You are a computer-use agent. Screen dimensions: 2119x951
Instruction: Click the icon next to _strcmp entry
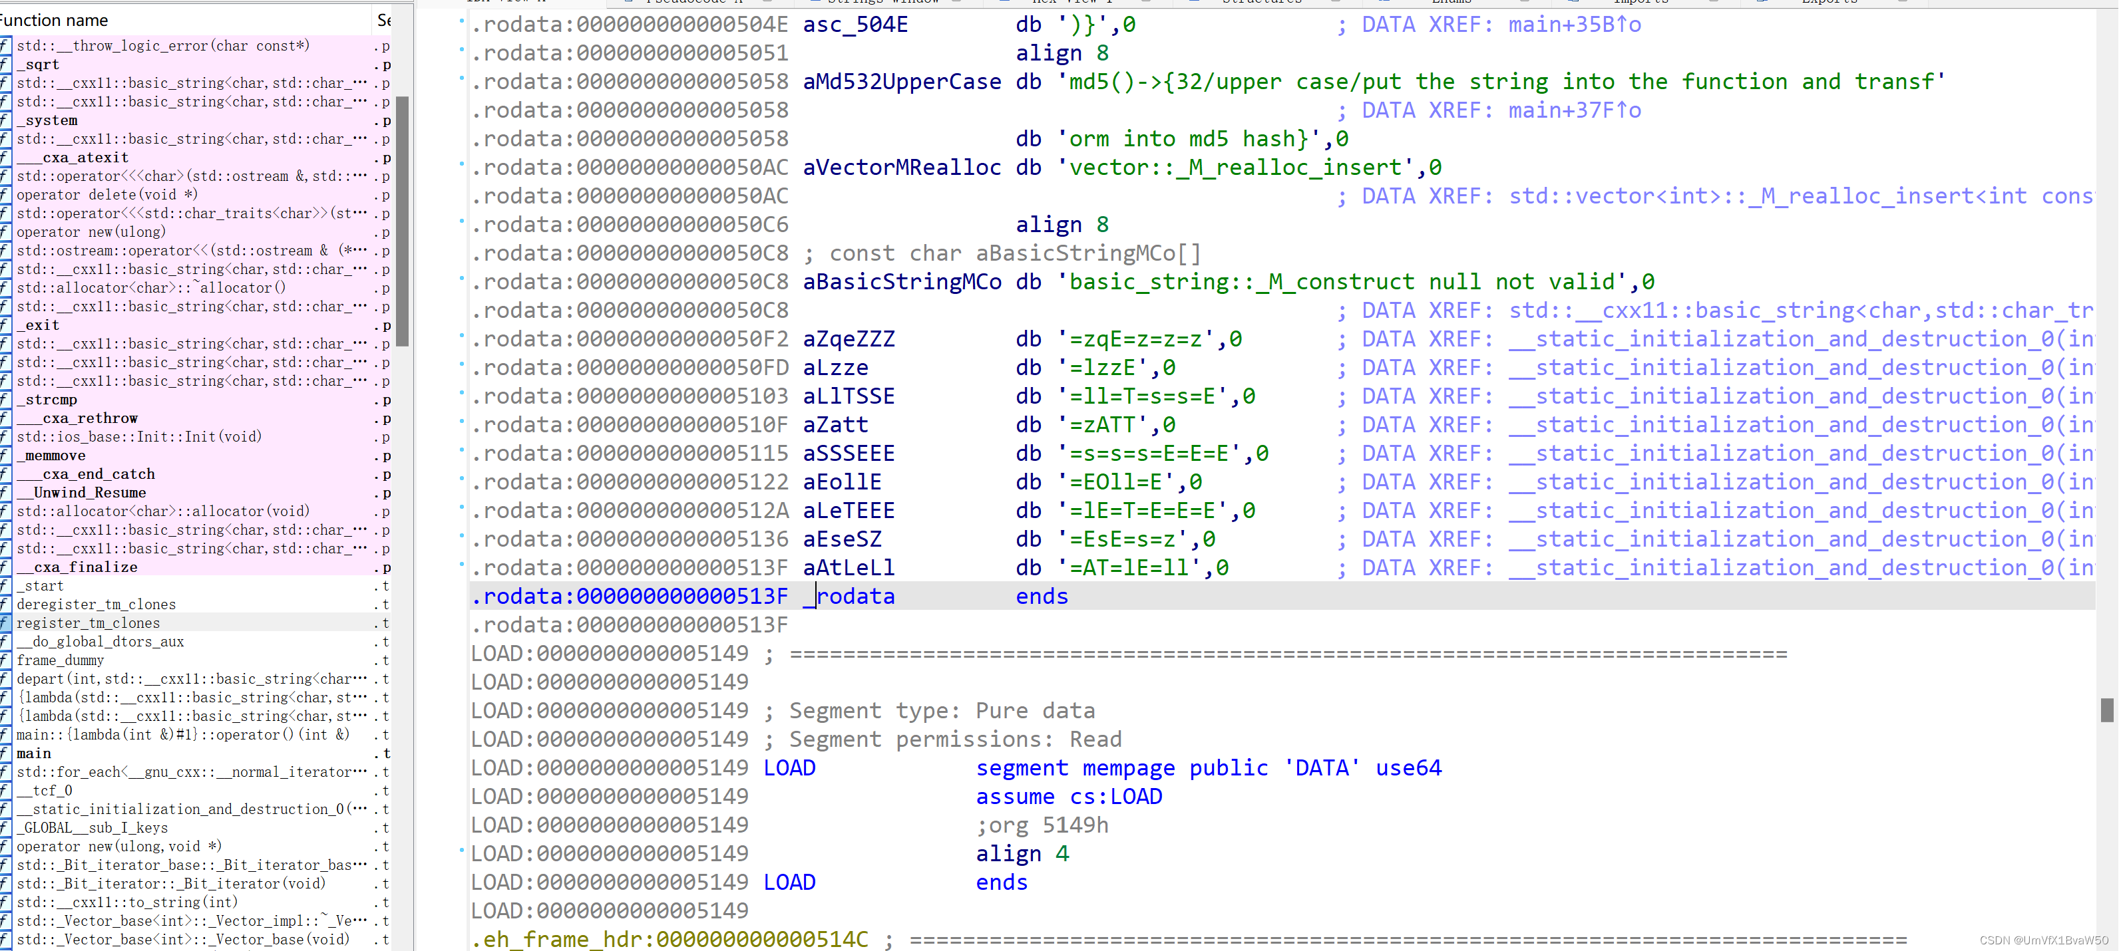pyautogui.click(x=5, y=400)
